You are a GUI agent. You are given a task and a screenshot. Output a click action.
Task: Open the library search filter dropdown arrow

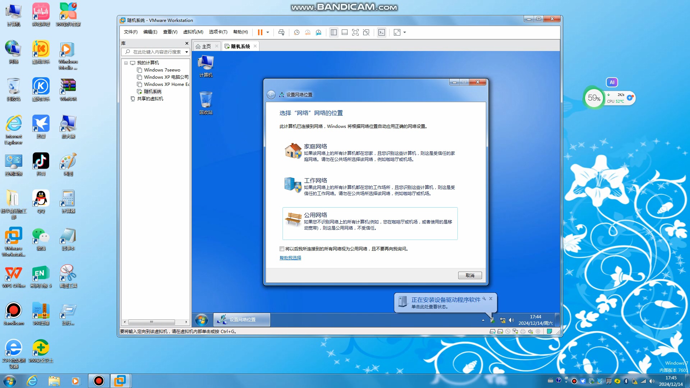tap(187, 52)
